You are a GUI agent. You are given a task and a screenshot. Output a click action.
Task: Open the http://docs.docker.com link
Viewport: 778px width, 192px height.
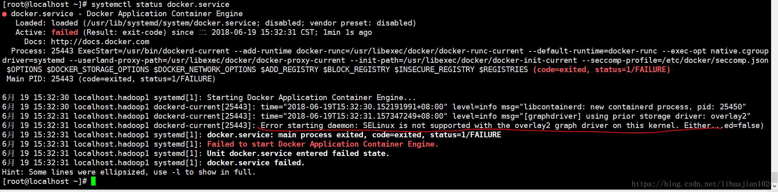[x=100, y=42]
